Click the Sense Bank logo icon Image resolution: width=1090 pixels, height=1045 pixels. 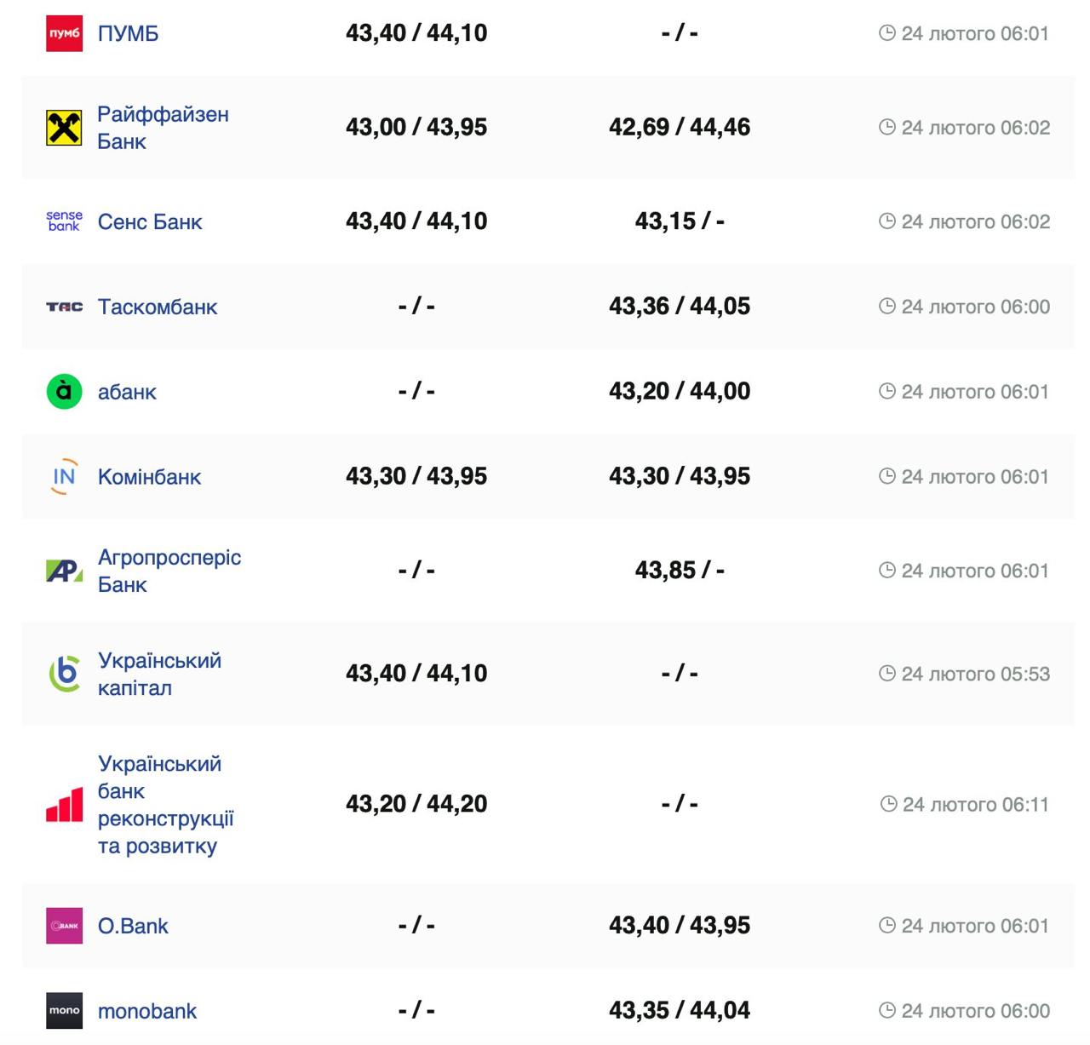[x=64, y=221]
